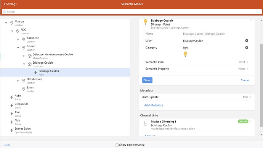
Task: Select the Maison tree item
Action: click(x=65, y=23)
